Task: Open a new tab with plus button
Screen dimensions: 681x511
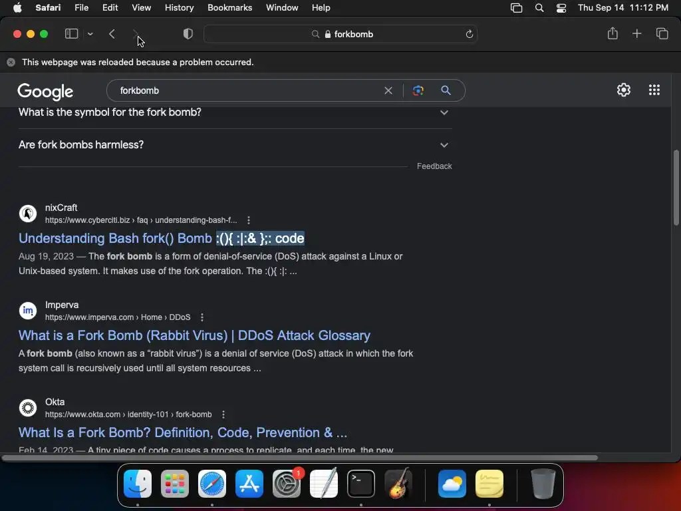Action: tap(636, 33)
